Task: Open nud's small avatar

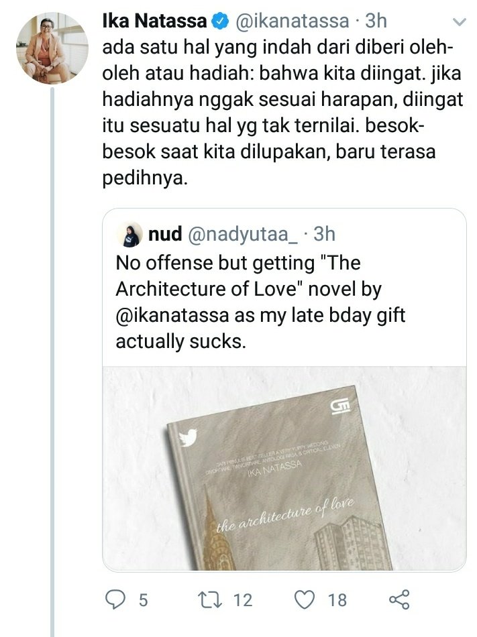Action: tap(129, 235)
